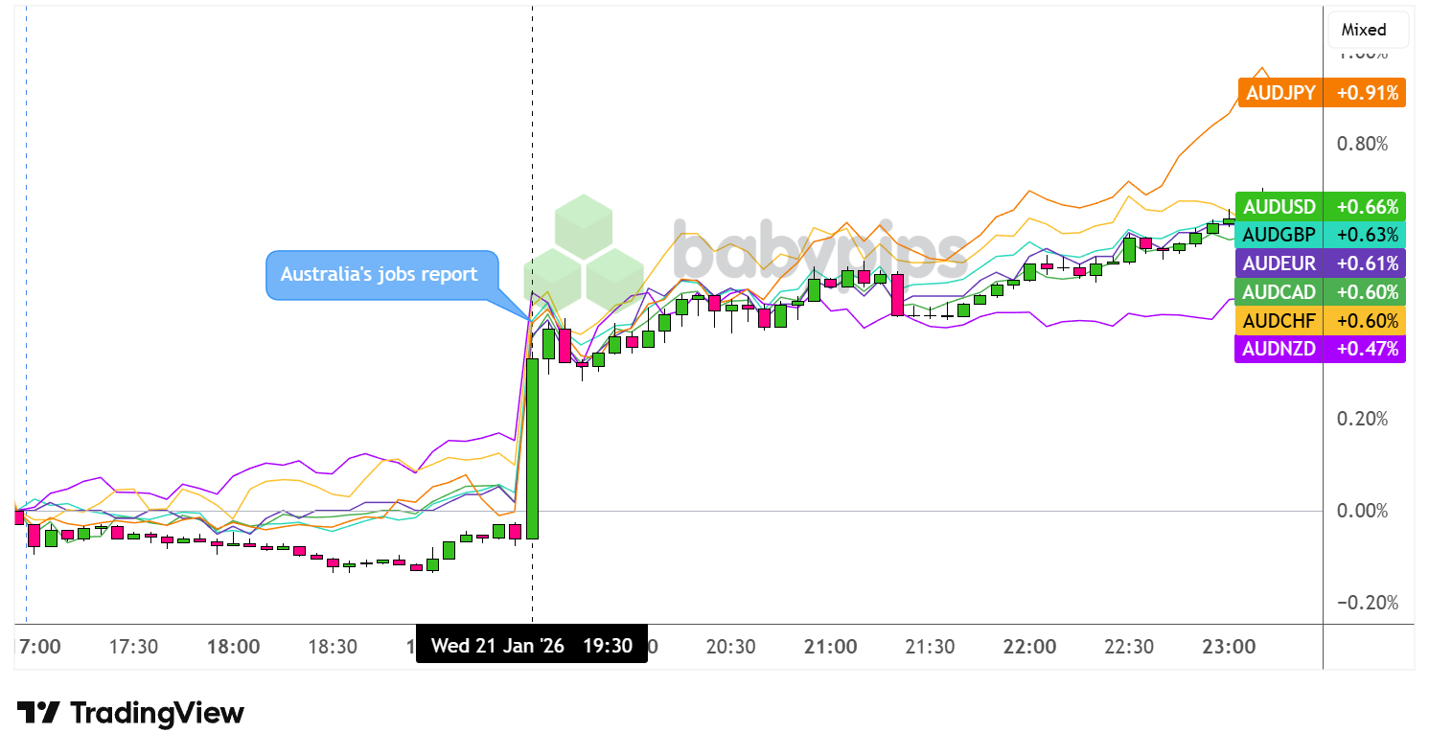Screen dimensions: 1429x756
Task: Click the large green candle at jobs report
Action: [x=532, y=448]
